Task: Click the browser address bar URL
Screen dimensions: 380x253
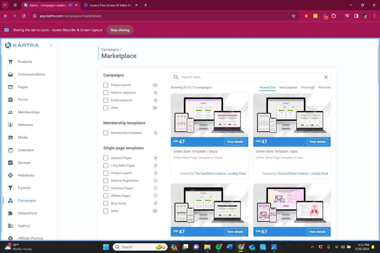Action: (71, 16)
